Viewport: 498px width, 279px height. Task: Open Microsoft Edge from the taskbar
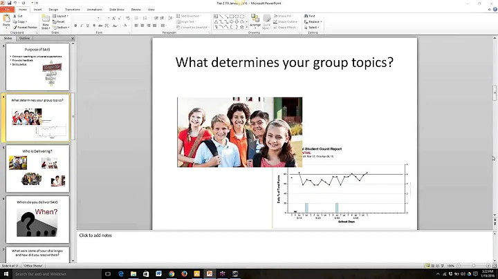point(120,273)
